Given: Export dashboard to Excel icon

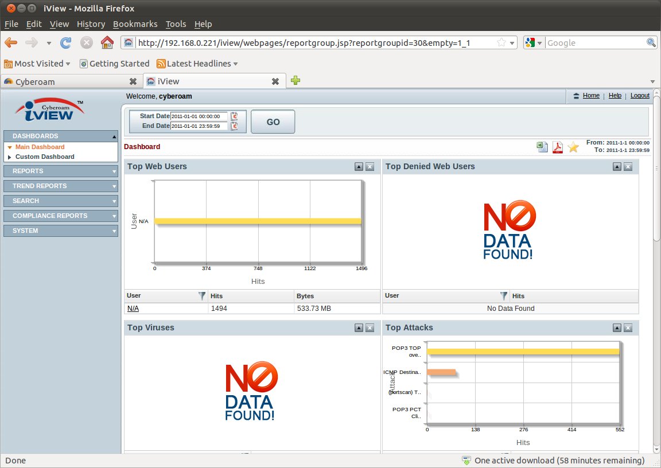Looking at the screenshot, I should point(542,147).
